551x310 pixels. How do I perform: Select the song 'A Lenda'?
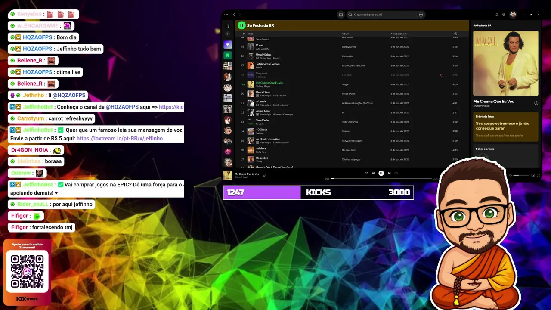click(261, 102)
